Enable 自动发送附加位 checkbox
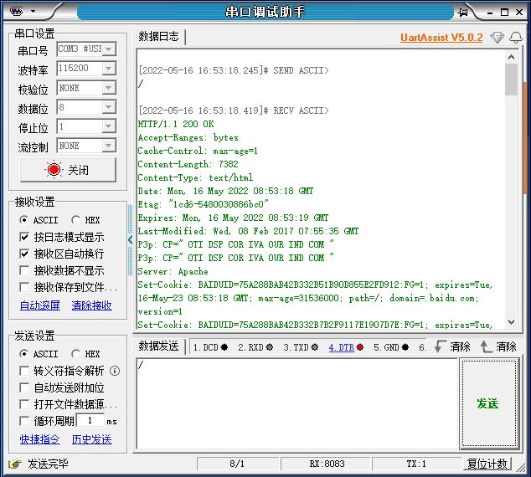The width and height of the screenshot is (531, 477). 24,387
